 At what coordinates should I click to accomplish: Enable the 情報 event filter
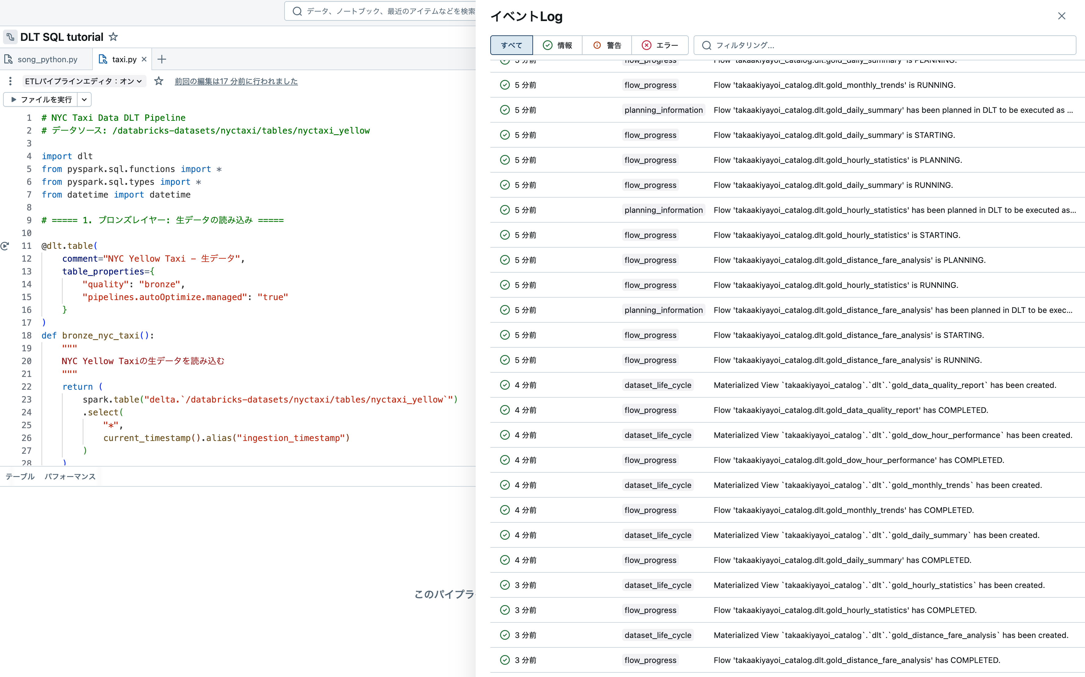point(558,45)
